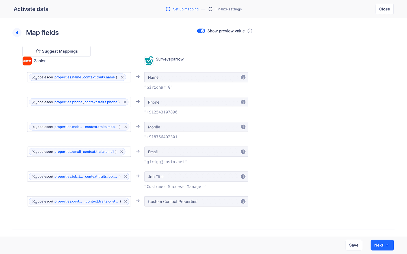Click the Surveysparrow destination logo
Screen dimensions: 407x254
pos(149,60)
